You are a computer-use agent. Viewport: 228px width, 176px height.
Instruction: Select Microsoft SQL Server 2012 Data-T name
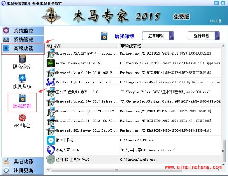click(86, 131)
